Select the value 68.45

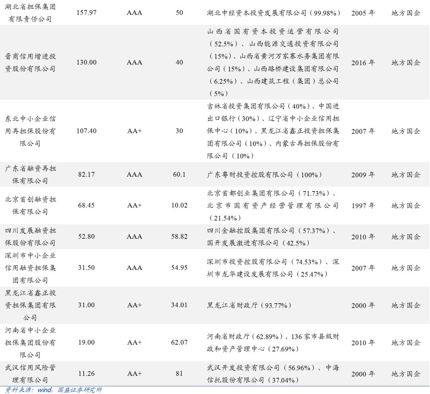(x=86, y=205)
